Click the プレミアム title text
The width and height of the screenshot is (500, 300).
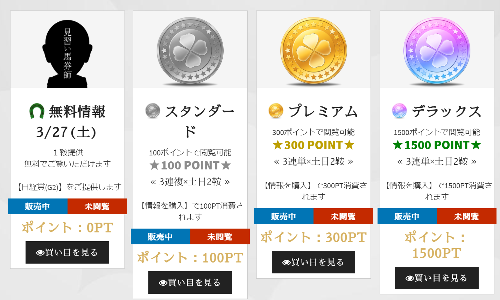coord(323,111)
